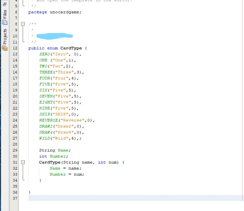Click the SIX enum constant
244x211 pixels.
[43, 90]
